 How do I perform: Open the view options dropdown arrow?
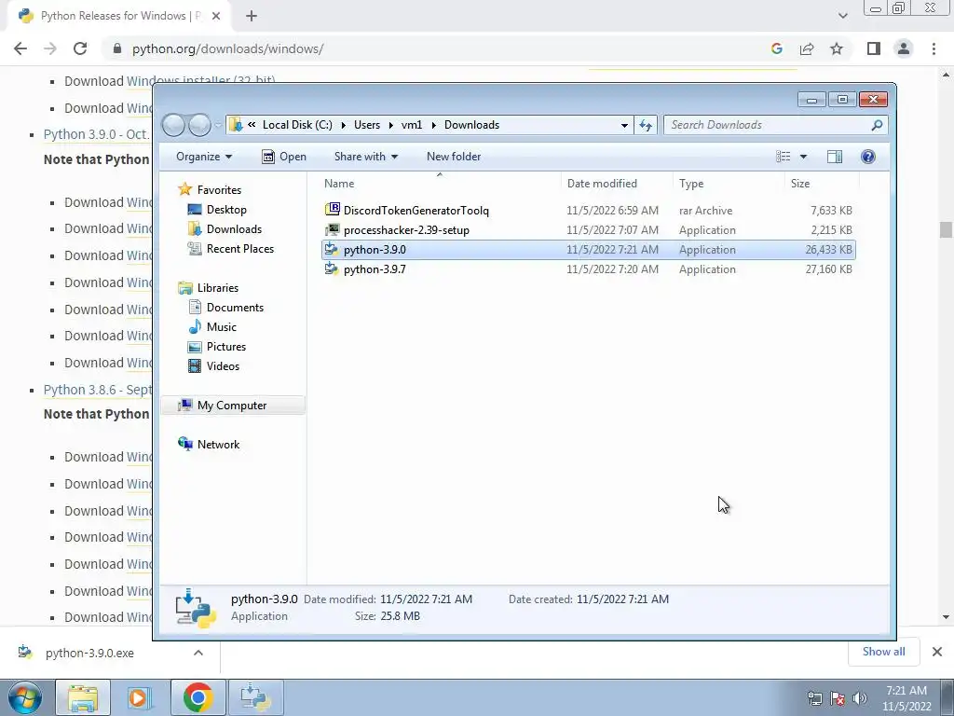point(803,157)
